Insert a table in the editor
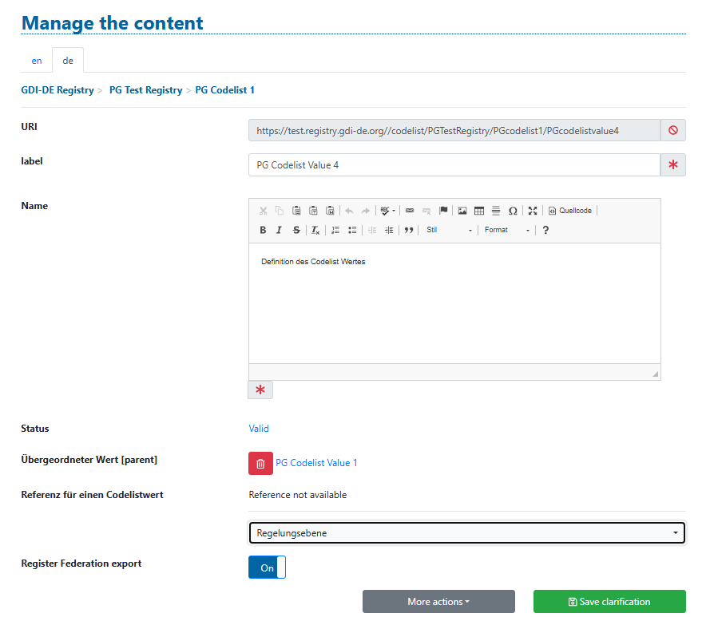This screenshot has height=617, width=714. click(x=479, y=211)
